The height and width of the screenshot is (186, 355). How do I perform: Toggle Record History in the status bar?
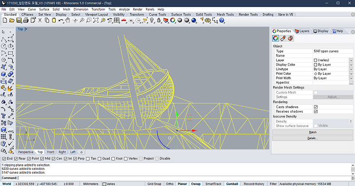tap(254, 184)
